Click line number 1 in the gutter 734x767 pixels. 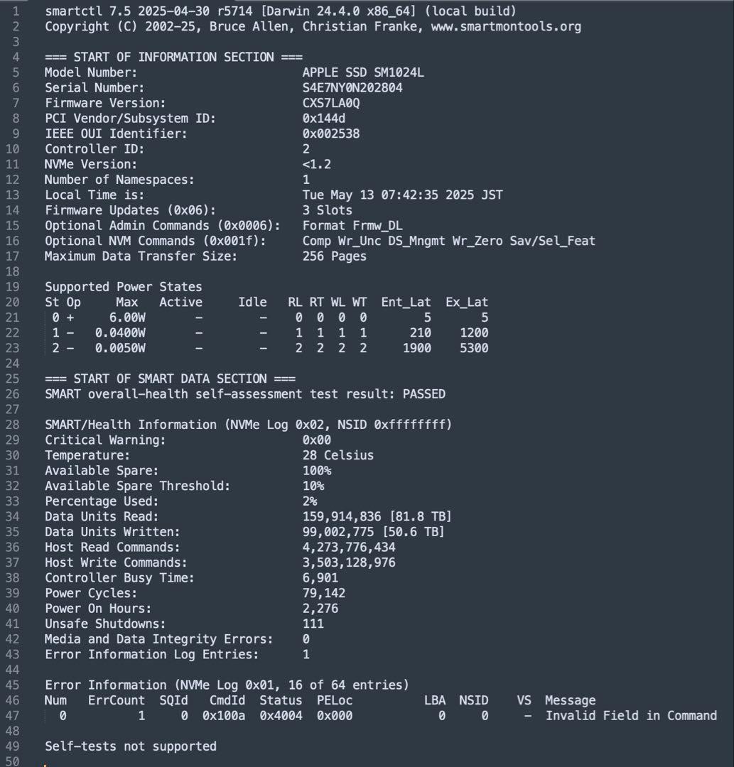tap(16, 11)
